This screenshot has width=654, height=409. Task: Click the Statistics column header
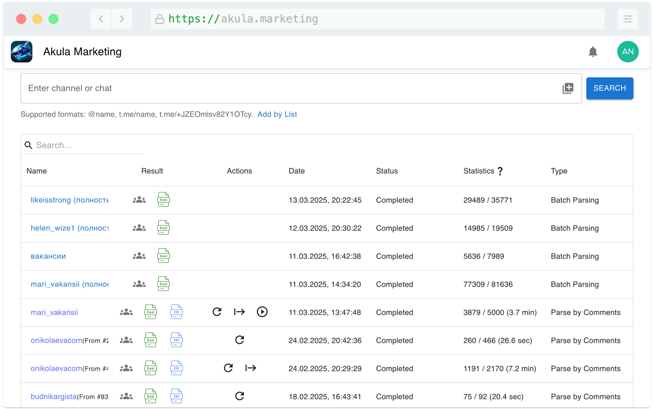point(479,171)
